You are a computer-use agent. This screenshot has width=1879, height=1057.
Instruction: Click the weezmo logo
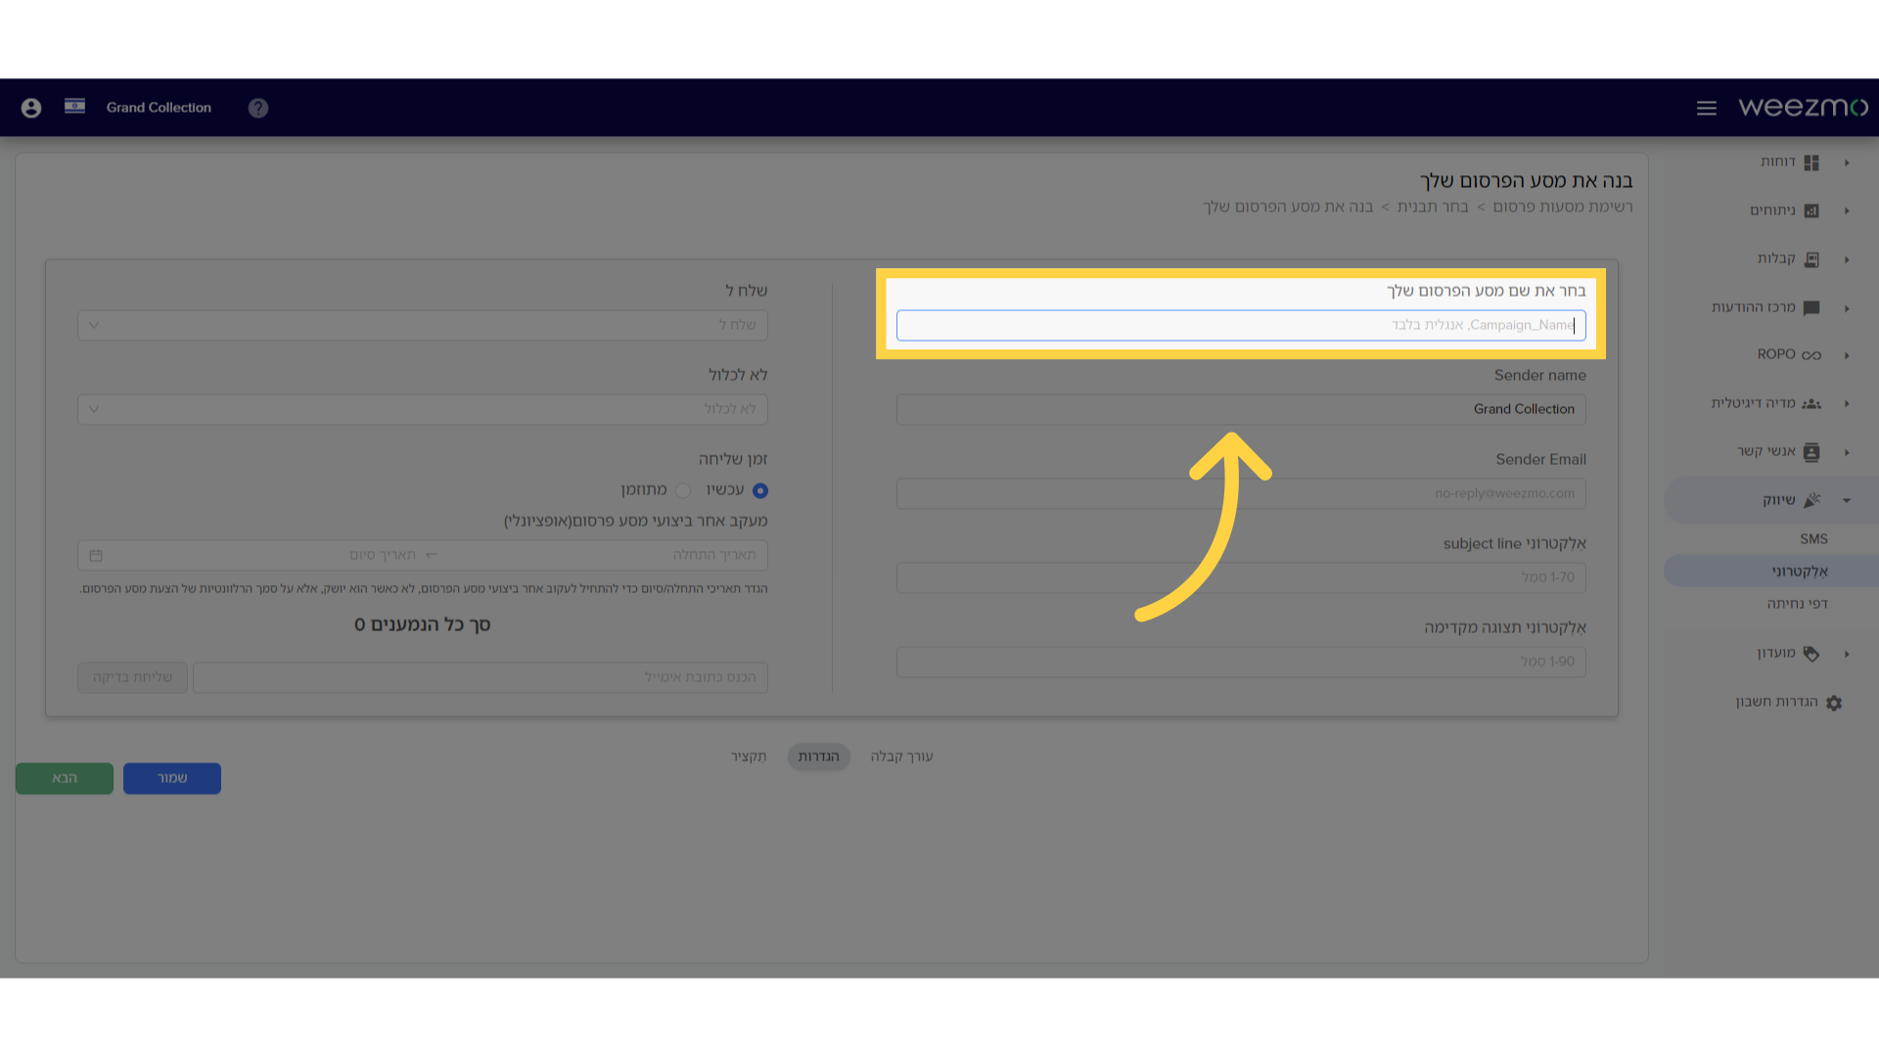tap(1803, 107)
